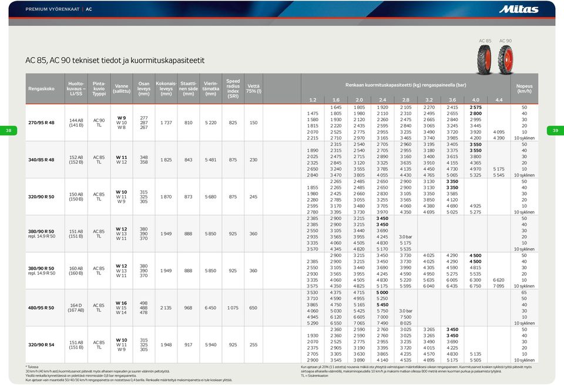Click the '144 A8 (141 B)' load index cell
564x385 pixels.
pyautogui.click(x=76, y=123)
